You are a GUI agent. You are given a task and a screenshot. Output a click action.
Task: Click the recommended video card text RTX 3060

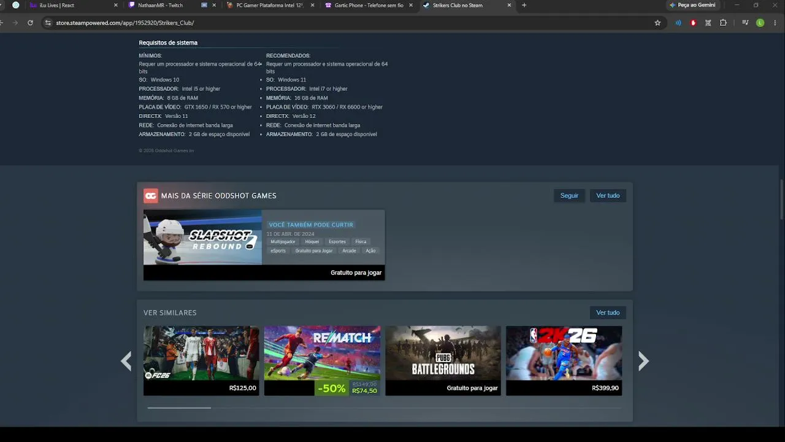point(347,107)
